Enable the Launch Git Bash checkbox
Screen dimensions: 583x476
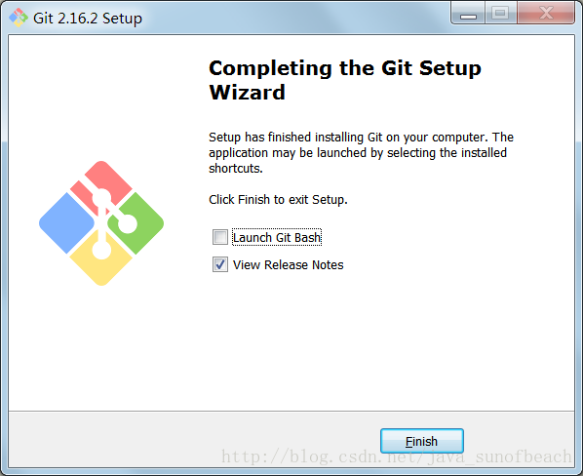pyautogui.click(x=220, y=237)
